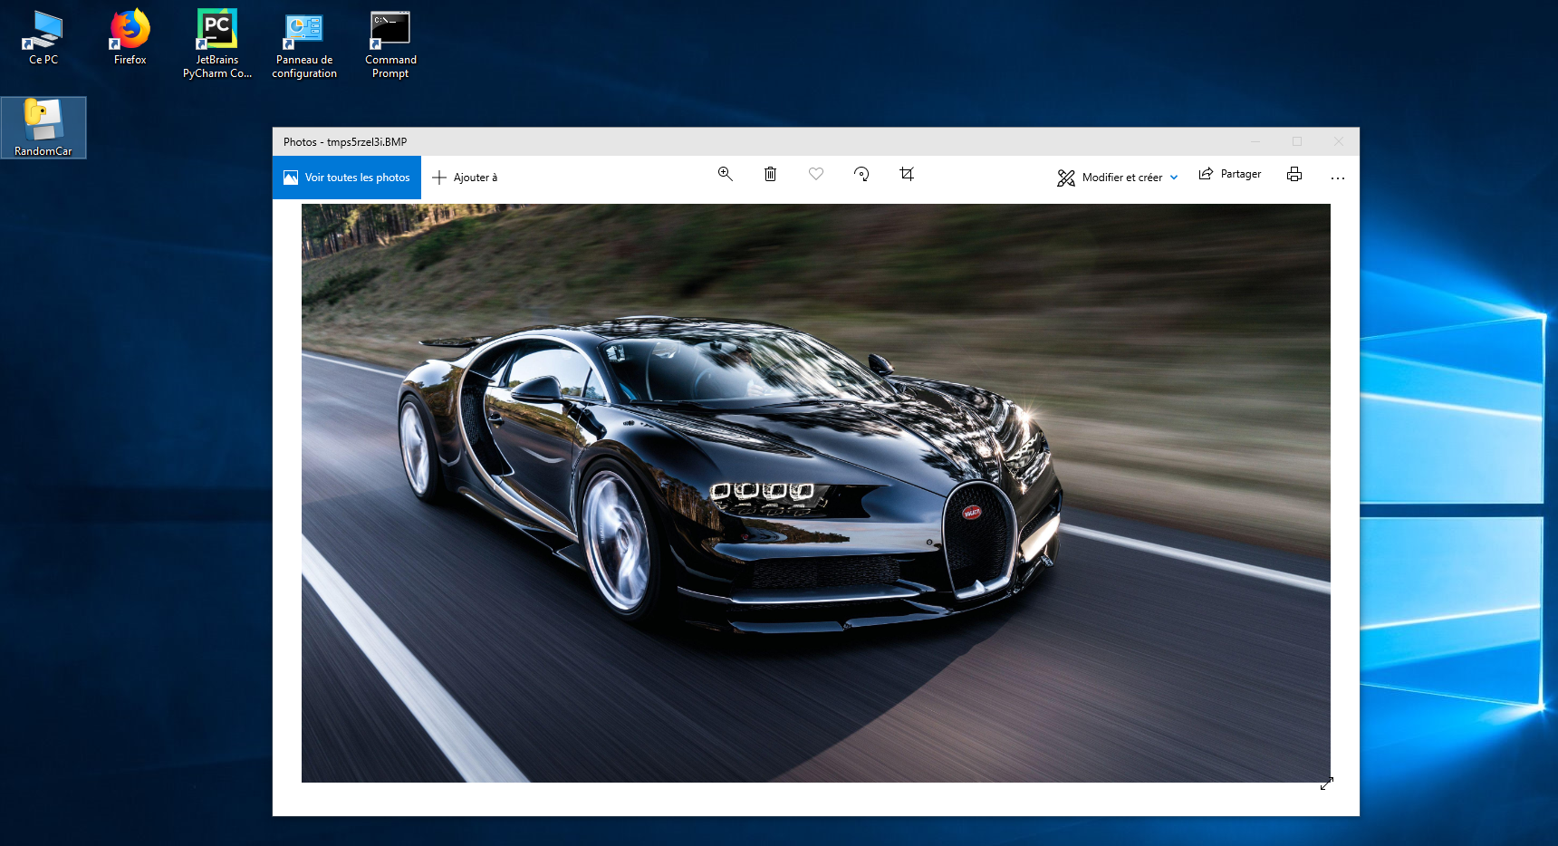
Task: Click the Partager share button
Action: (x=1229, y=174)
